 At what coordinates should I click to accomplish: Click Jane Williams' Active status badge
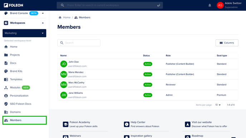click(148, 95)
